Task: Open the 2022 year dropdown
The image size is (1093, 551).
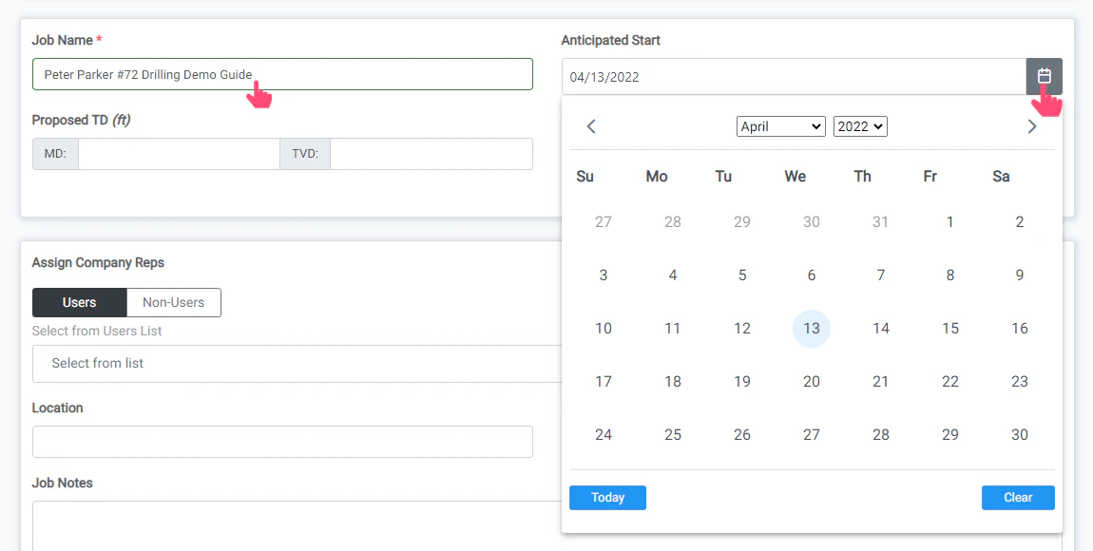Action: coord(859,125)
